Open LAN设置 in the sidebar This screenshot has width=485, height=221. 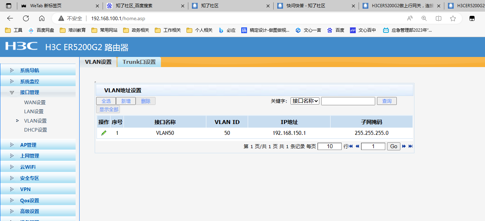(34, 111)
